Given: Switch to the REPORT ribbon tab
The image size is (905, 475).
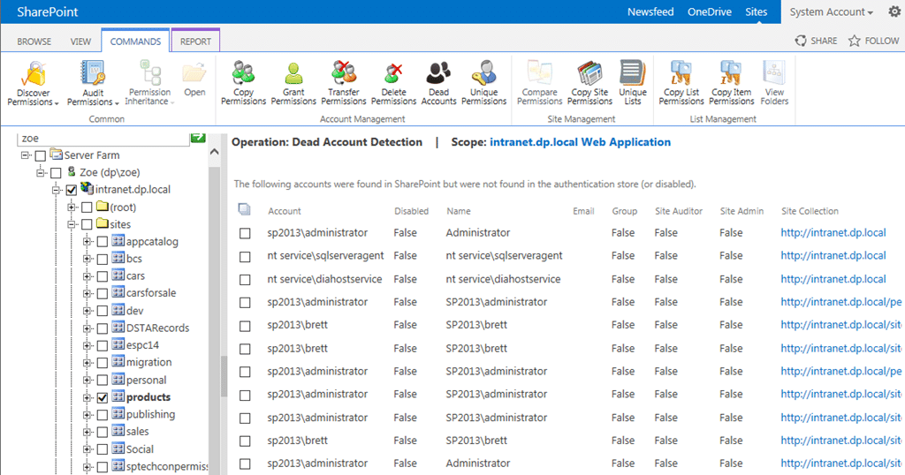Looking at the screenshot, I should coord(195,41).
